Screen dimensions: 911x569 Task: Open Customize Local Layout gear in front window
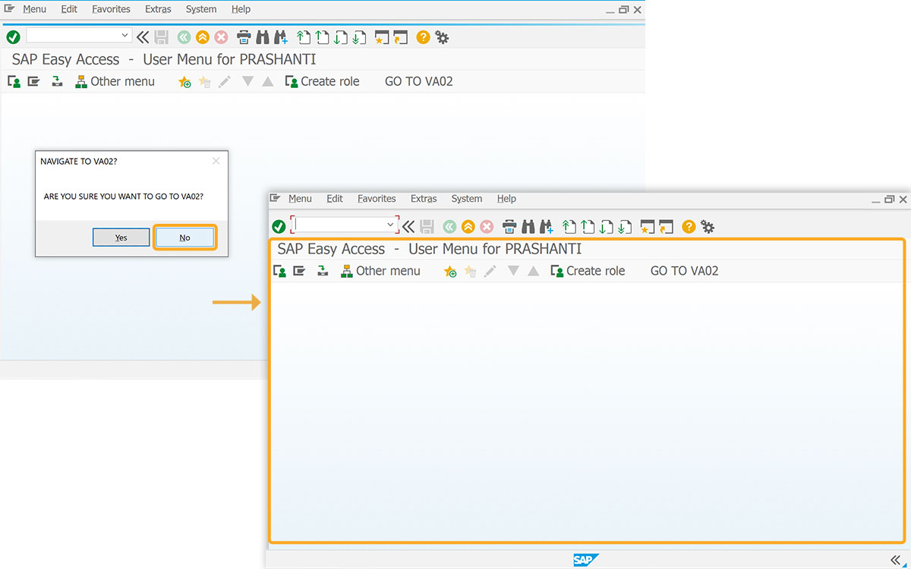(x=708, y=226)
